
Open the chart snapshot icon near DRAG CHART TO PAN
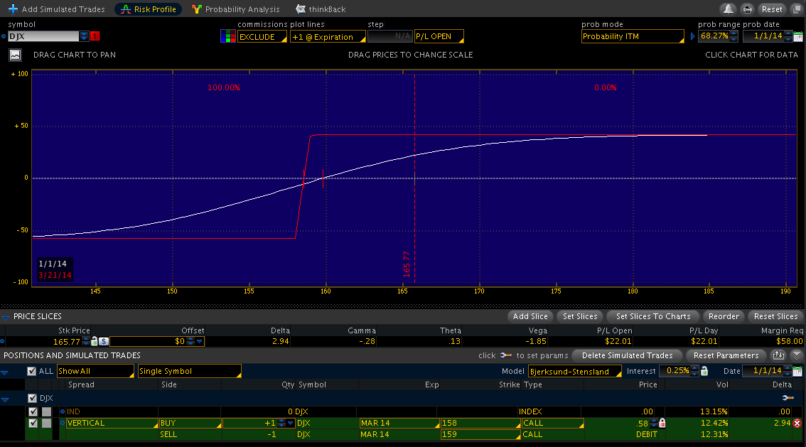click(x=16, y=55)
